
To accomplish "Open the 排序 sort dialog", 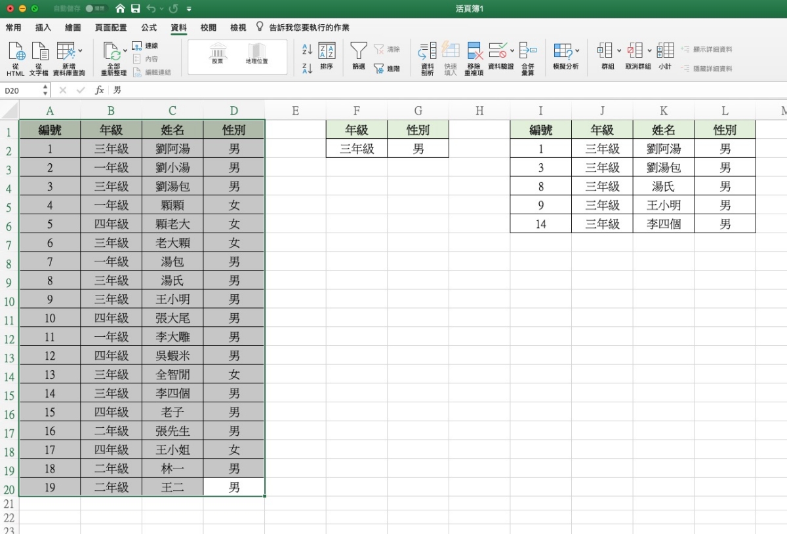I will tap(327, 56).
